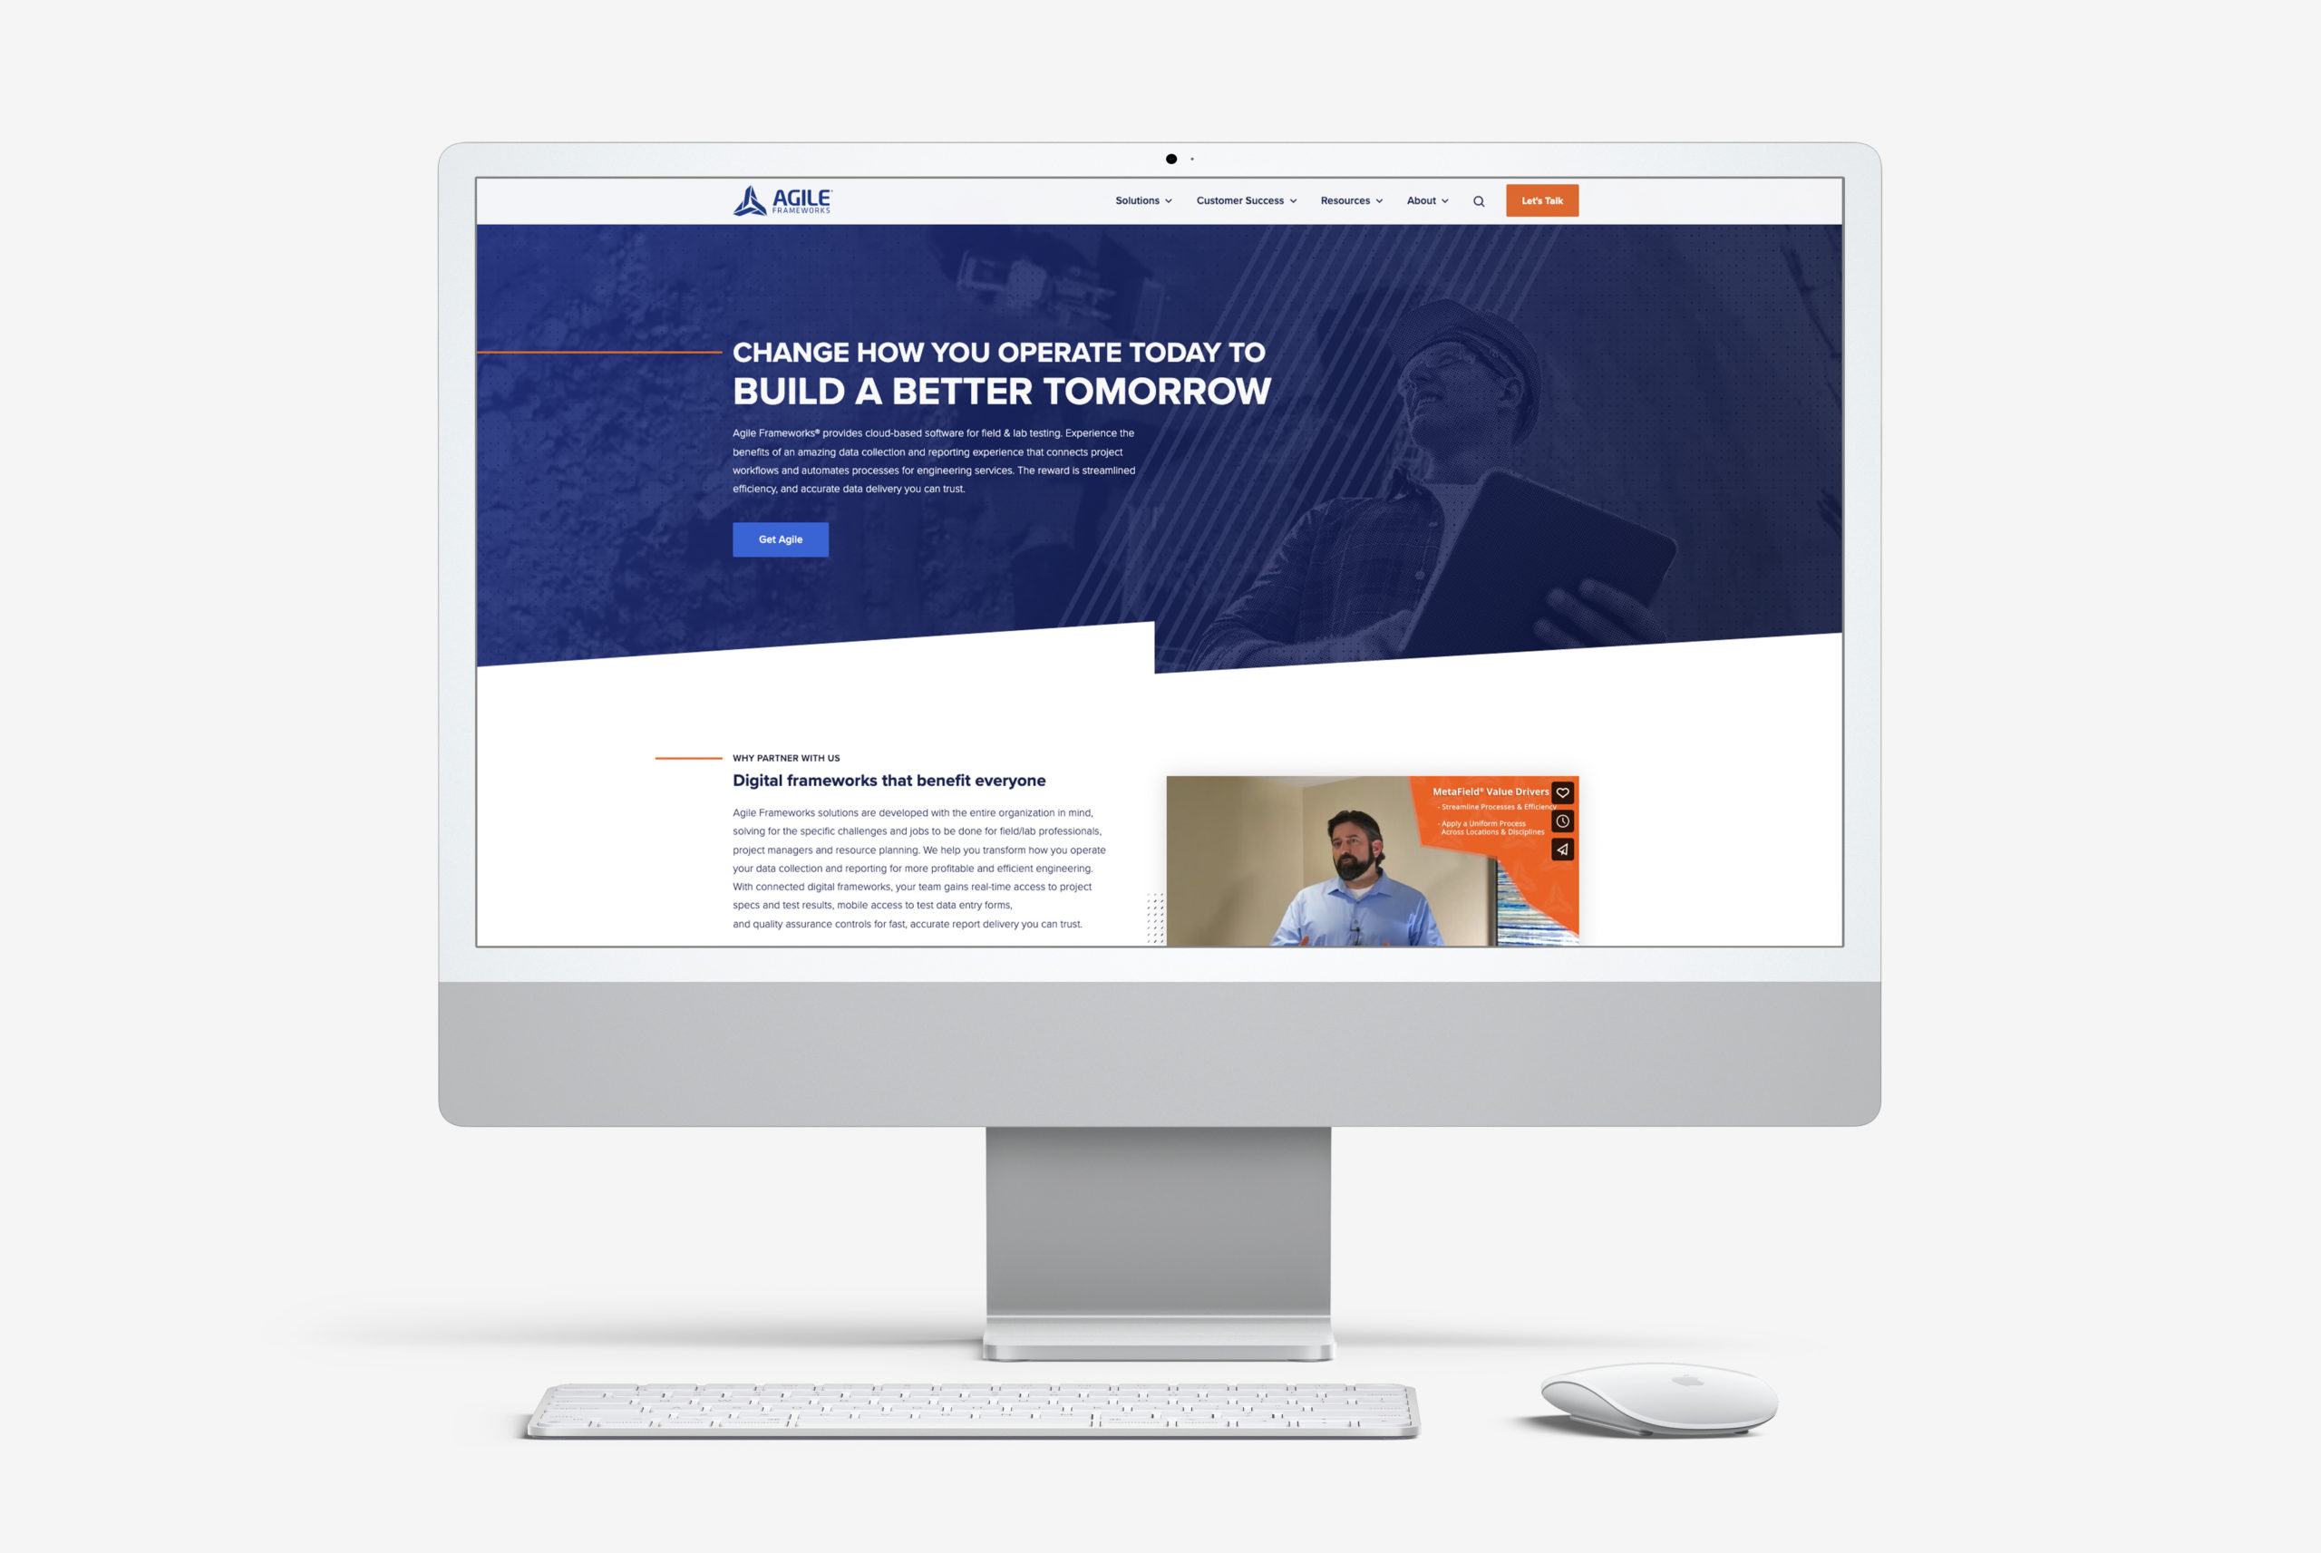
Task: Open the About navigation menu item
Action: (1426, 199)
